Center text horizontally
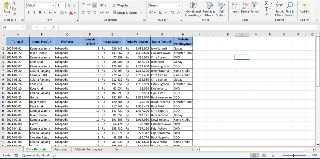320x159 pixels. tap(89, 13)
